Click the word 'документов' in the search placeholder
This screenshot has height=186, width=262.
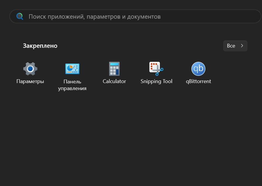point(144,17)
